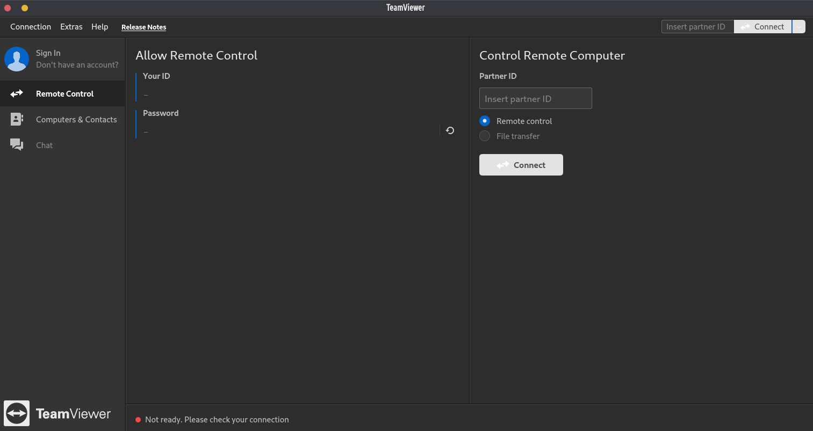Regenerate password with the refresh icon
This screenshot has height=431, width=813.
pos(450,130)
